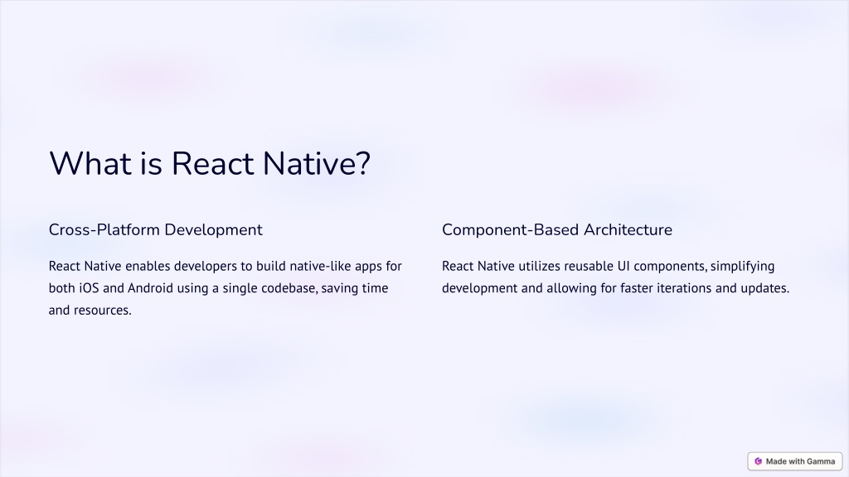Select the 'What is React Native?' title
The width and height of the screenshot is (849, 477).
coord(210,163)
